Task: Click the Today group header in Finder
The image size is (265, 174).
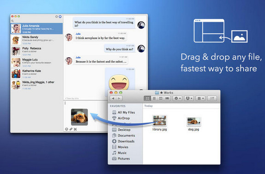Action: (148, 106)
